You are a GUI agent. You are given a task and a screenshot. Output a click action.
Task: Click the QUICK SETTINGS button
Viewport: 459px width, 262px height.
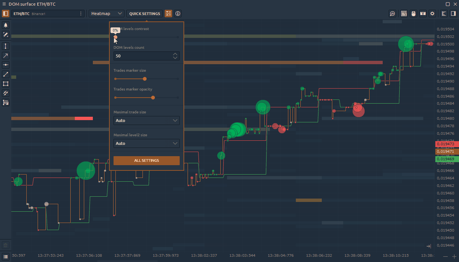[x=145, y=14]
